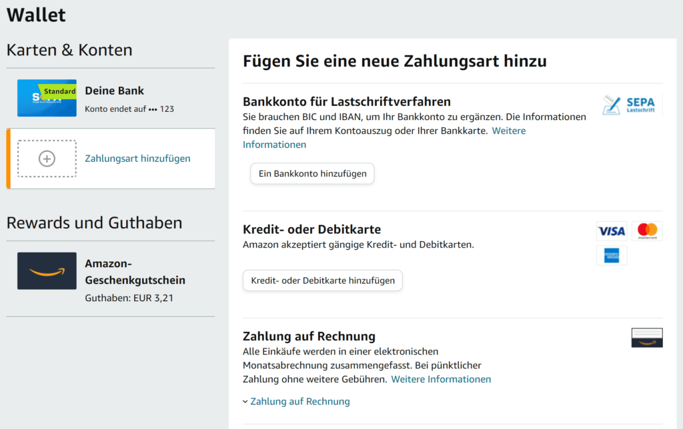Click the Wallet page heading
The width and height of the screenshot is (683, 429).
pyautogui.click(x=36, y=15)
